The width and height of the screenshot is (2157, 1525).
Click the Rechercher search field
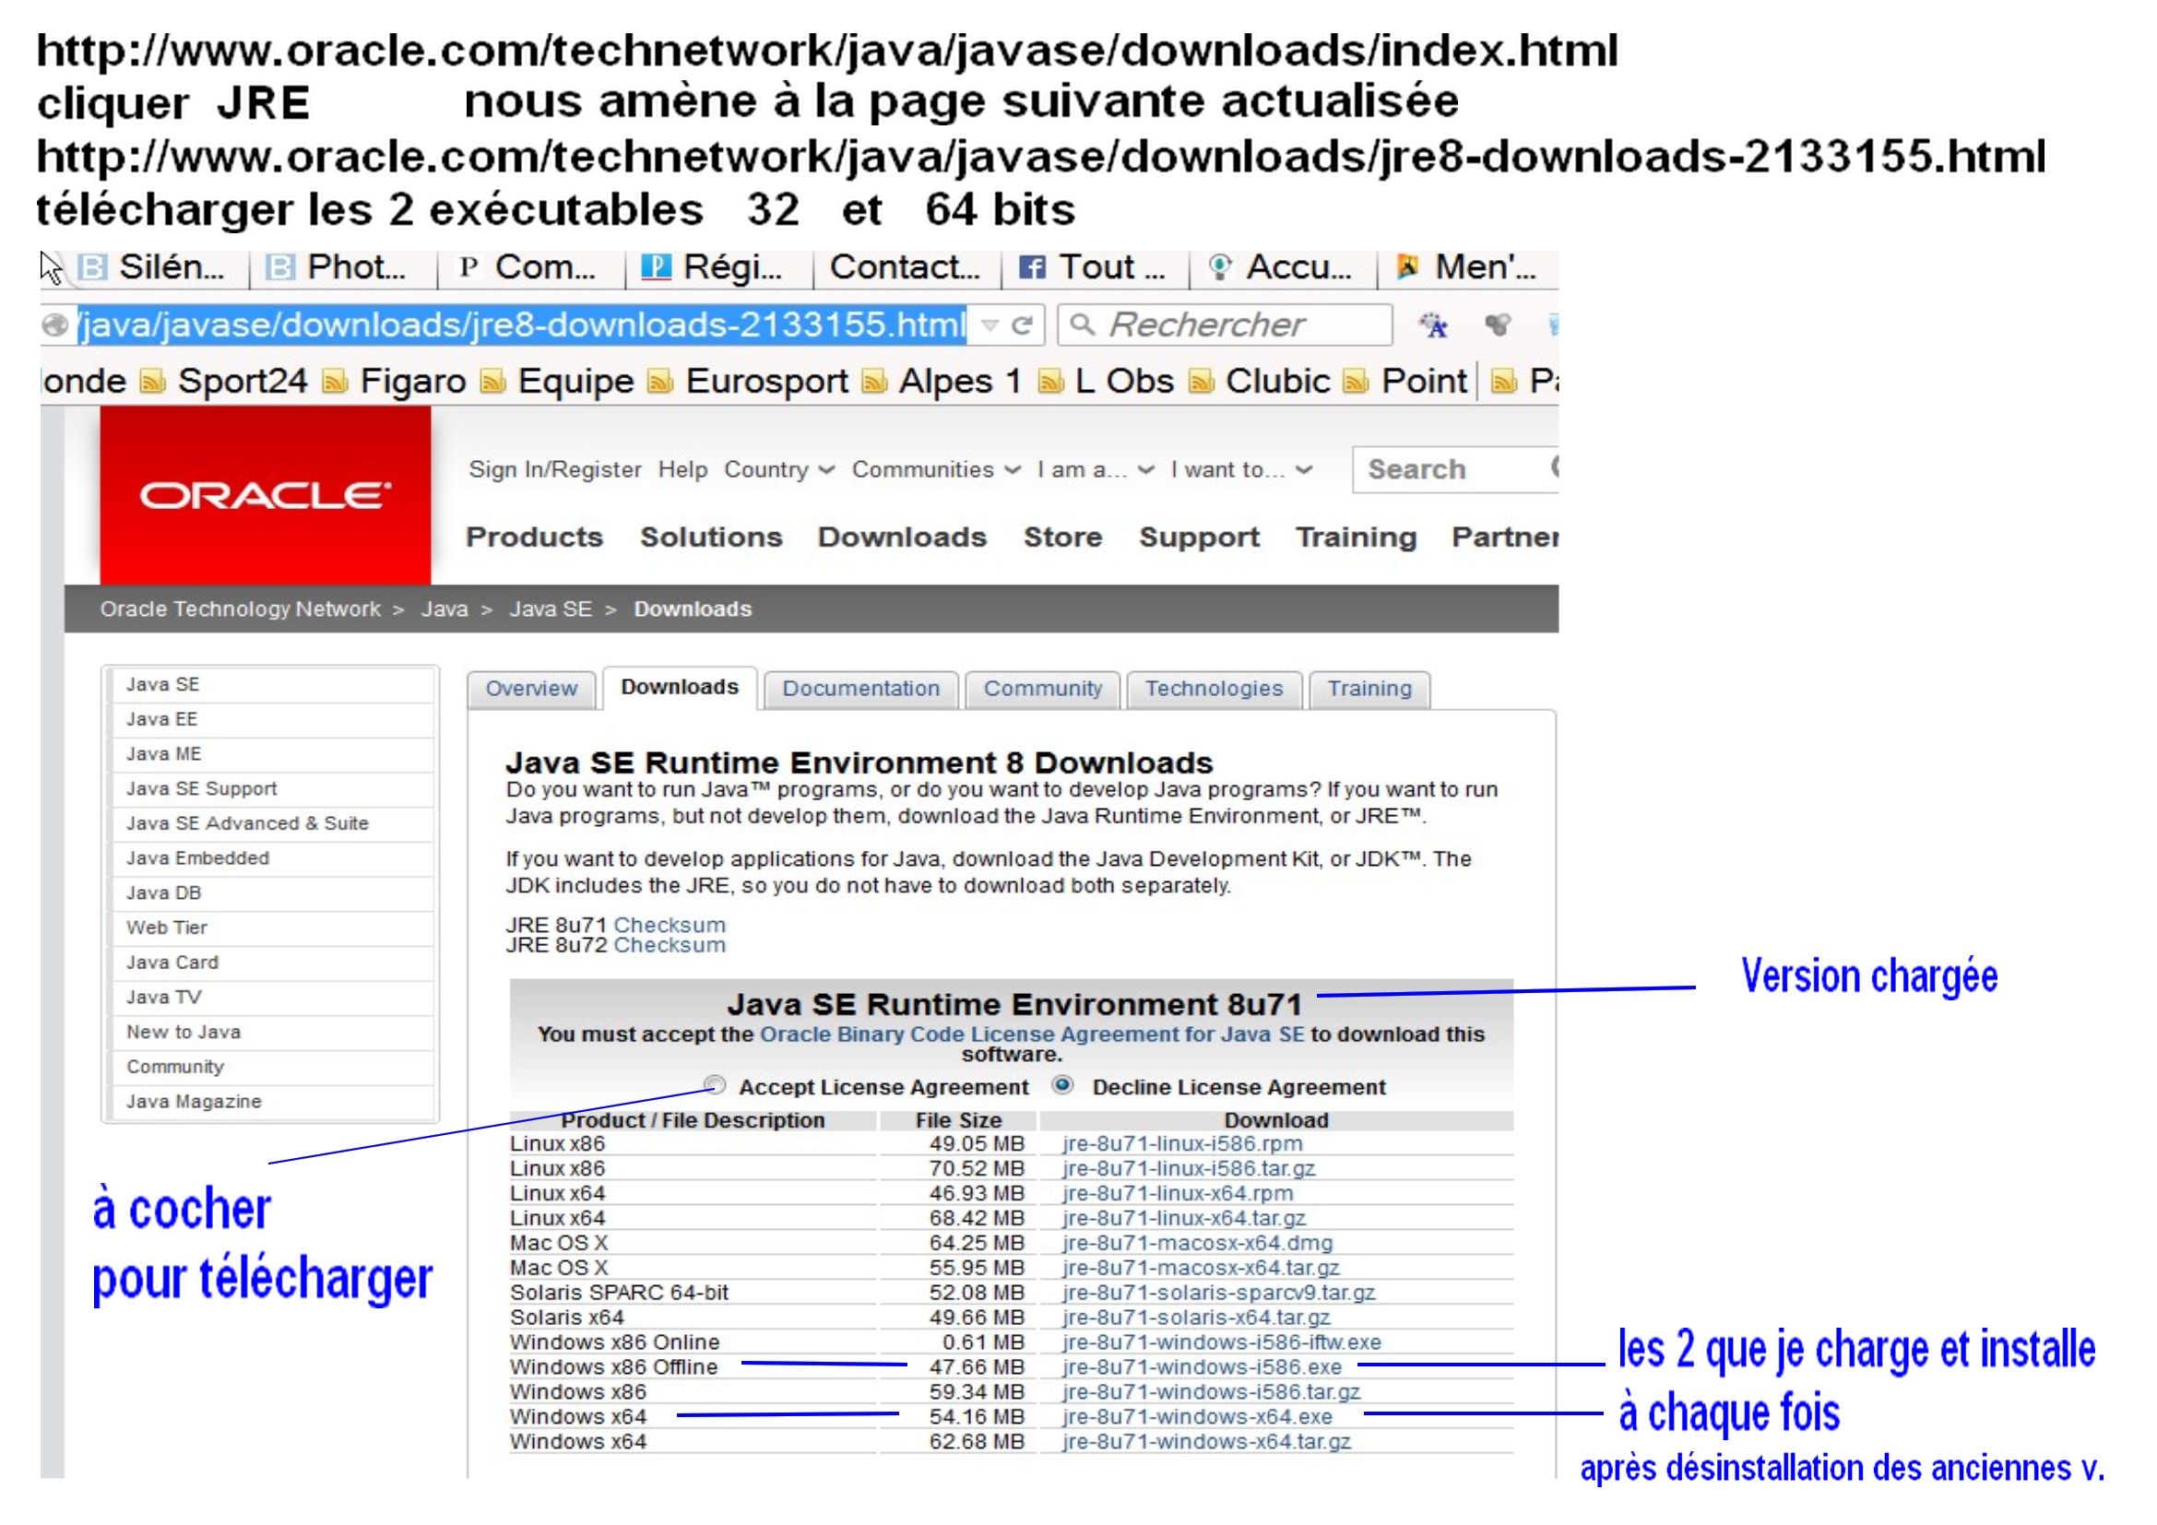click(x=1225, y=325)
